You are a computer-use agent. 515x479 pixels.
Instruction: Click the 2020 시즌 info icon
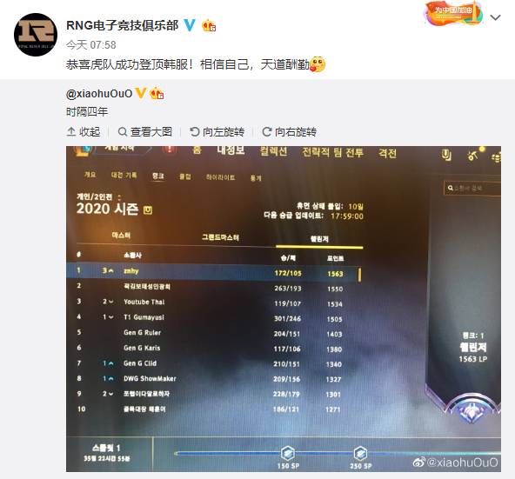pos(148,210)
